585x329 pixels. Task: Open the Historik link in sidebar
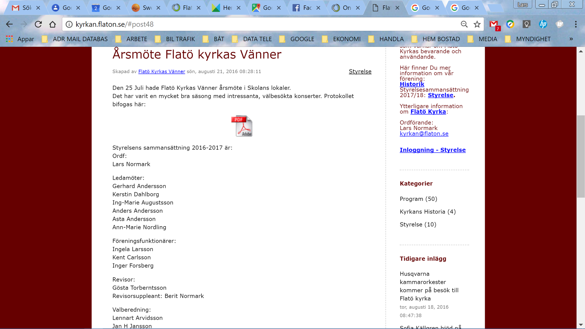tap(412, 84)
